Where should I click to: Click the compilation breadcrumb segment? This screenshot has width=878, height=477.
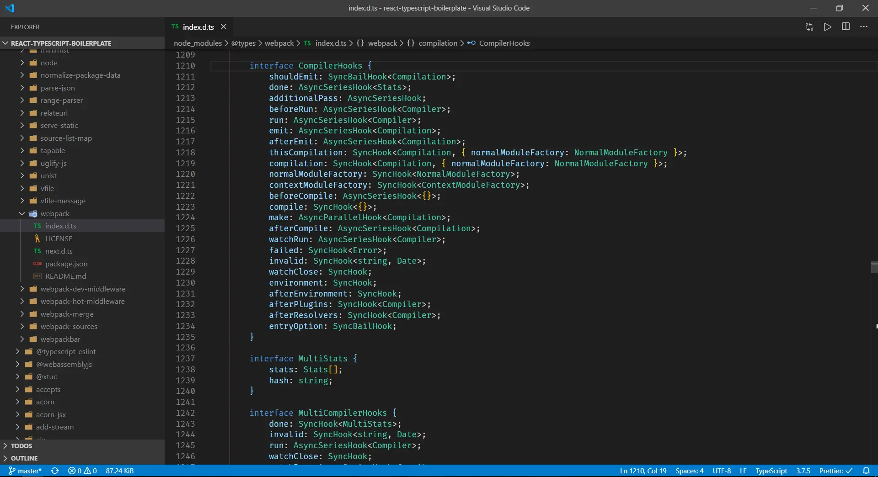tap(438, 43)
